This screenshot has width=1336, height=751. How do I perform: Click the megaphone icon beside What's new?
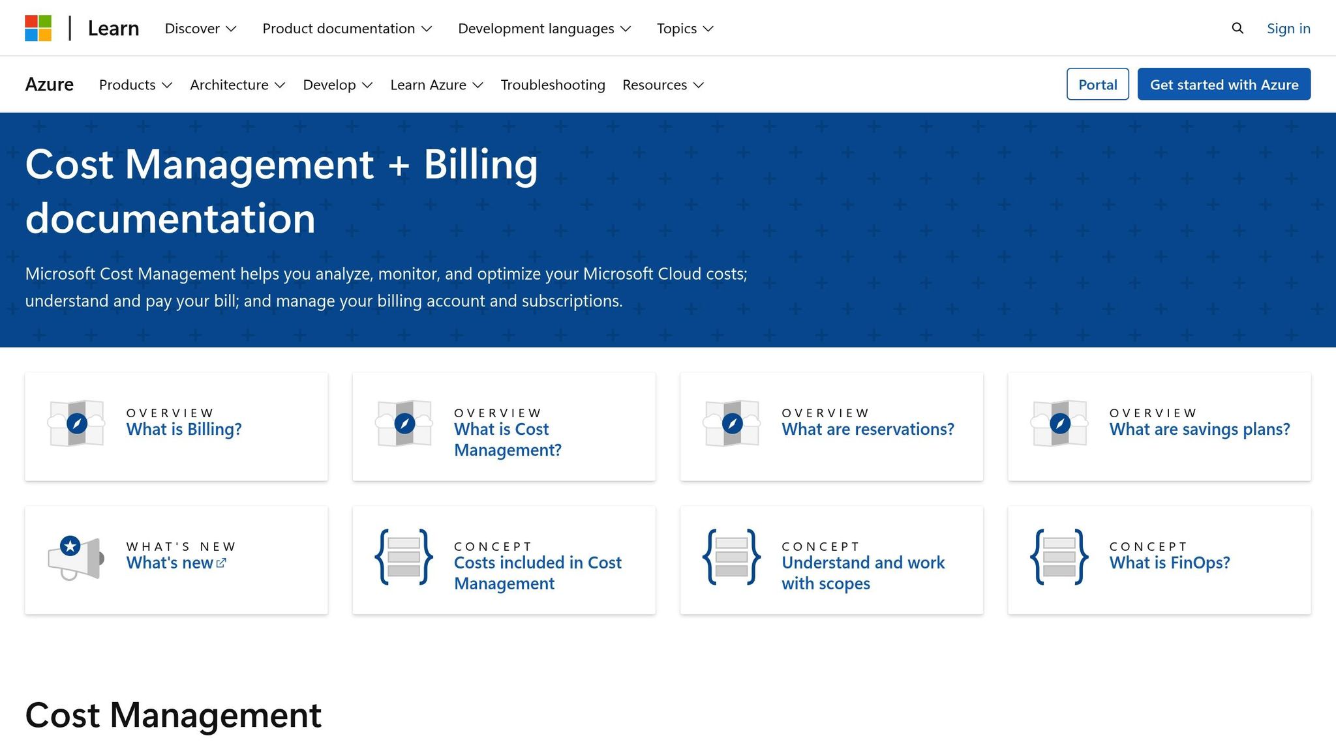tap(76, 557)
